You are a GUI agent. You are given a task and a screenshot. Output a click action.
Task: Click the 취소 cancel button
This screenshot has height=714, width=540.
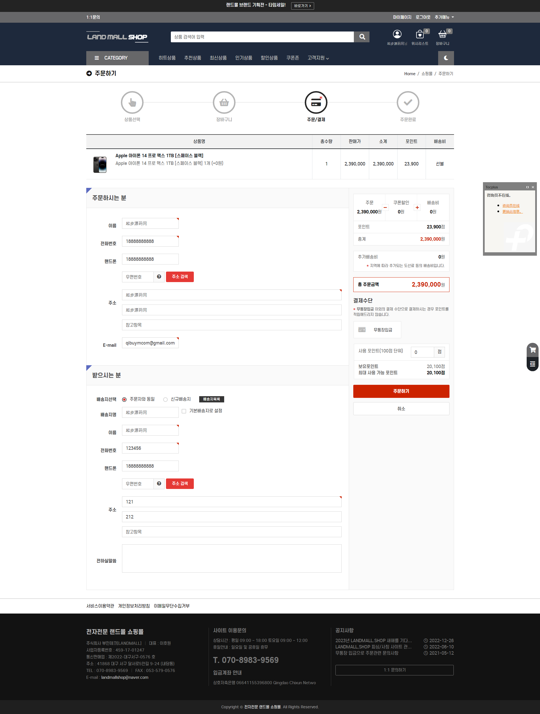[x=401, y=409]
